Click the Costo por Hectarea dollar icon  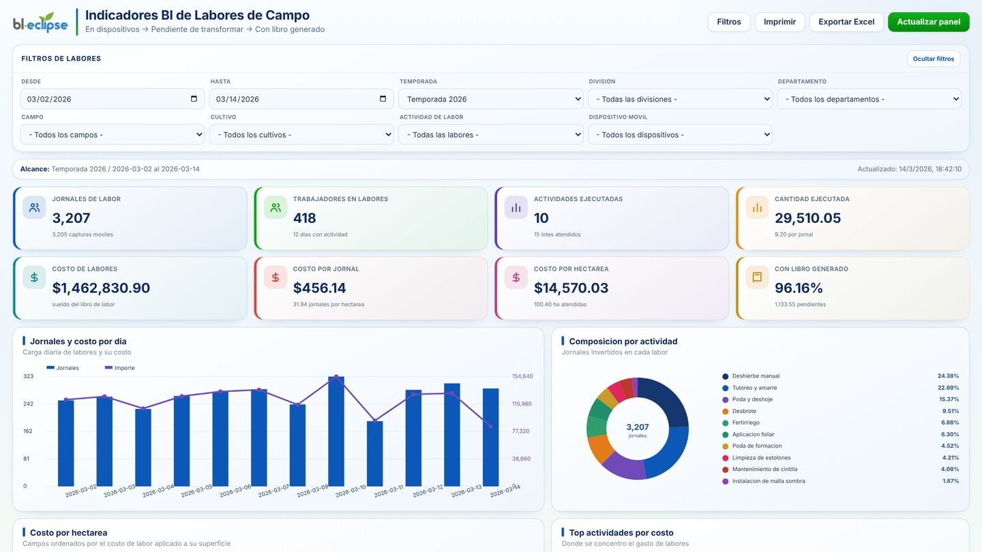coord(516,277)
